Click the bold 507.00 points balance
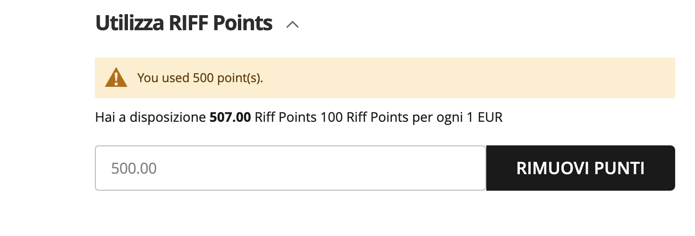Viewport: 695px width, 236px height. coord(230,118)
